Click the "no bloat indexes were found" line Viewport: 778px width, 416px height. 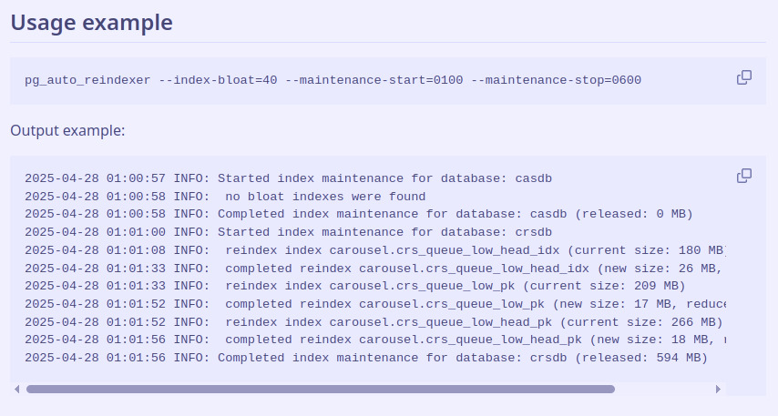tap(324, 196)
